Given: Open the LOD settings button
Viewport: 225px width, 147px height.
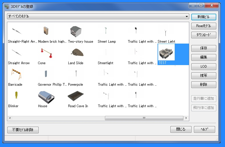Looking at the screenshot, I should 203,67.
